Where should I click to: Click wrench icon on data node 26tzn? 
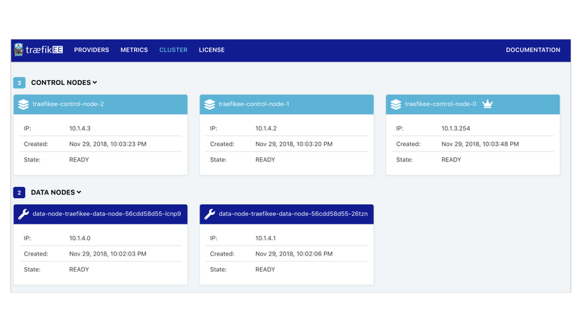209,214
